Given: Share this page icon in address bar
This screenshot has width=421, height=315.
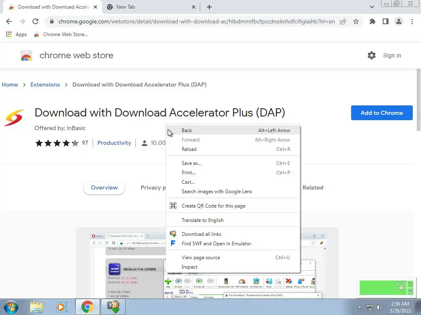Looking at the screenshot, I should click(343, 21).
